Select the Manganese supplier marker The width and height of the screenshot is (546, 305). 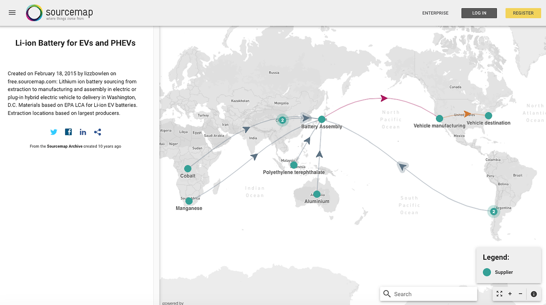click(x=189, y=201)
